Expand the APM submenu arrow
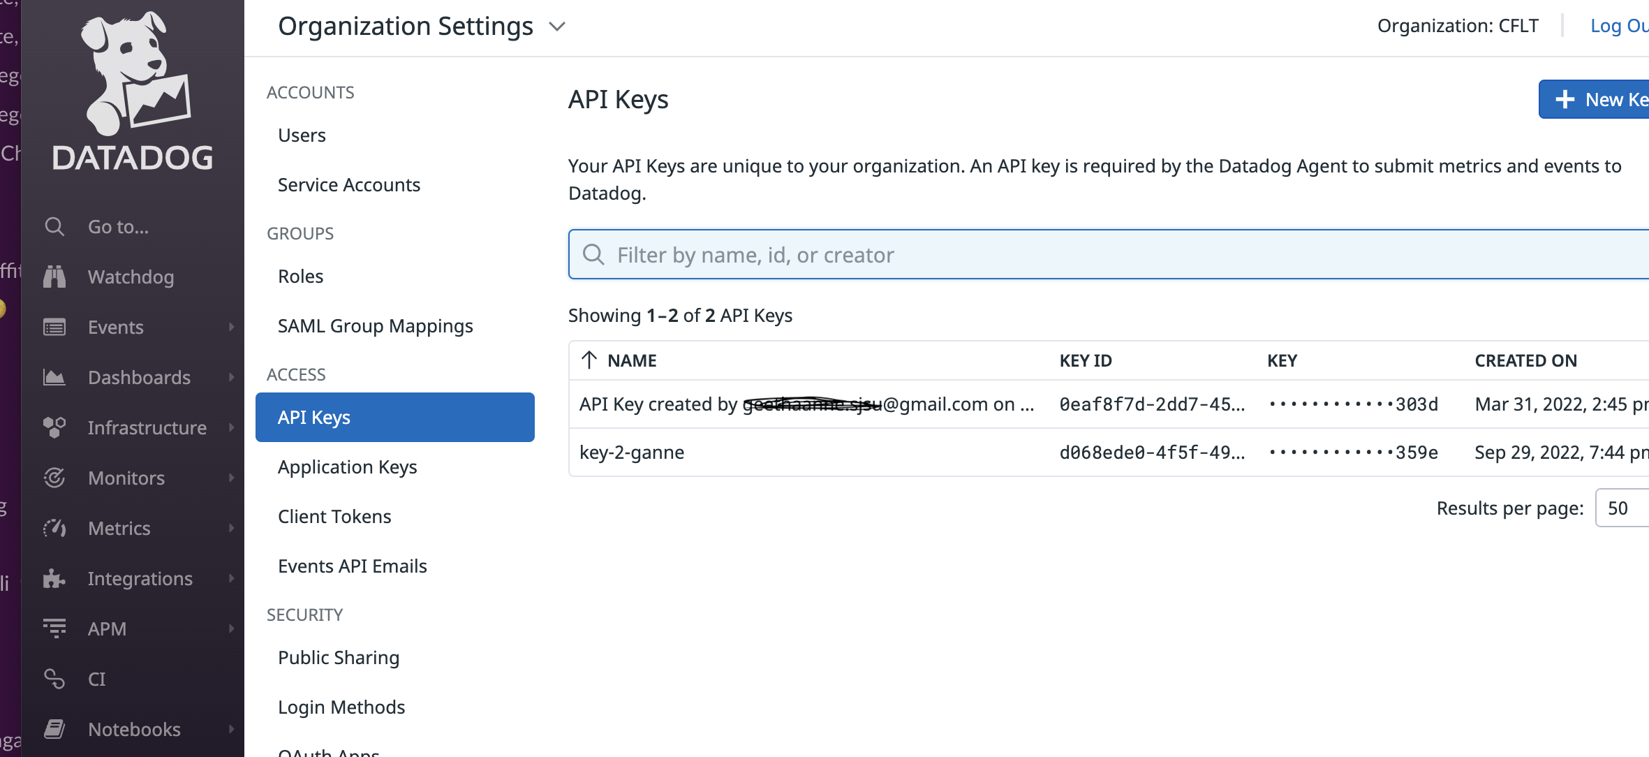Image resolution: width=1649 pixels, height=757 pixels. click(x=232, y=629)
